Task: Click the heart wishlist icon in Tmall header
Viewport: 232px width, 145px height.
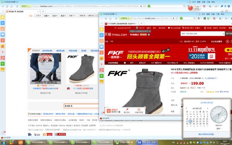Action: coord(169,28)
